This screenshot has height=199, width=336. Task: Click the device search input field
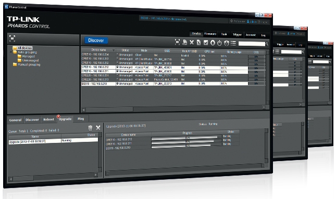point(252,44)
